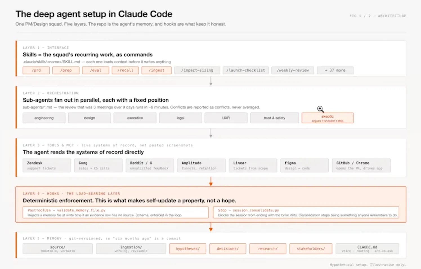This screenshot has width=421, height=269.
Task: Choose the /recall skill chip
Action: point(125,70)
